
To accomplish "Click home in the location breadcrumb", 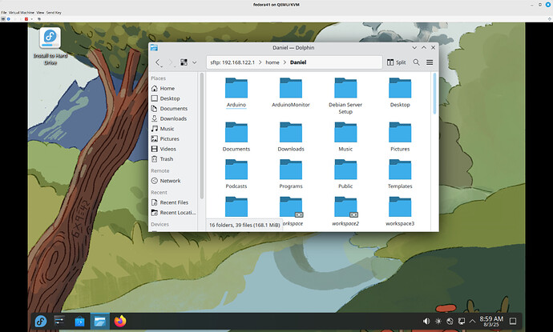I will point(272,62).
